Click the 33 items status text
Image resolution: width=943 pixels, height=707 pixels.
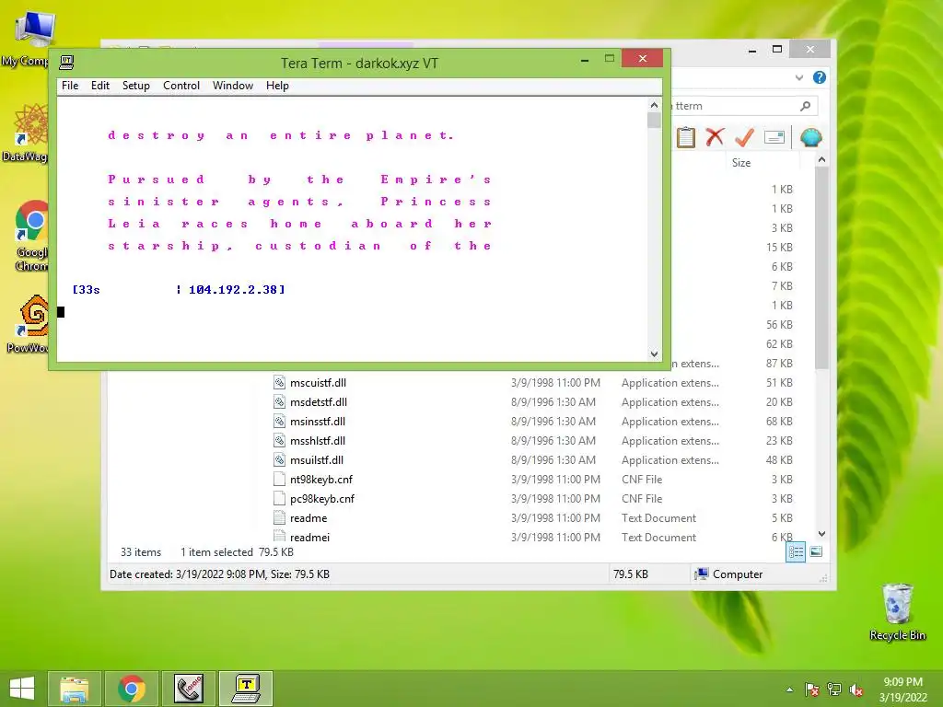141,552
